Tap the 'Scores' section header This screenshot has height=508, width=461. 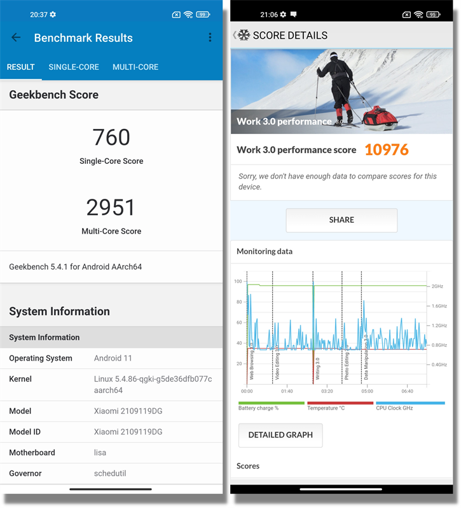[248, 466]
